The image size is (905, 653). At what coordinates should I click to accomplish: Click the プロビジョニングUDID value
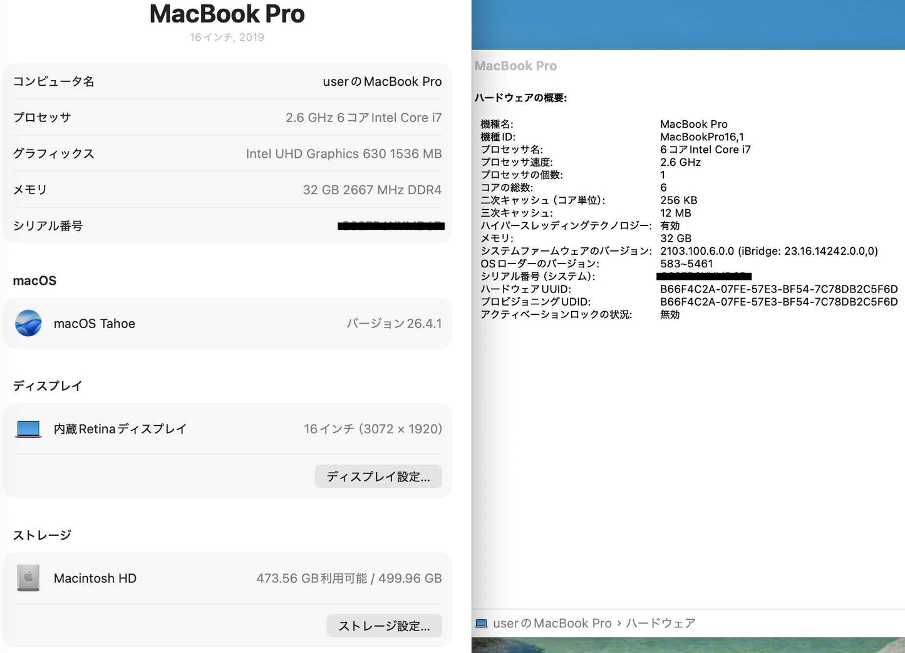pos(778,302)
